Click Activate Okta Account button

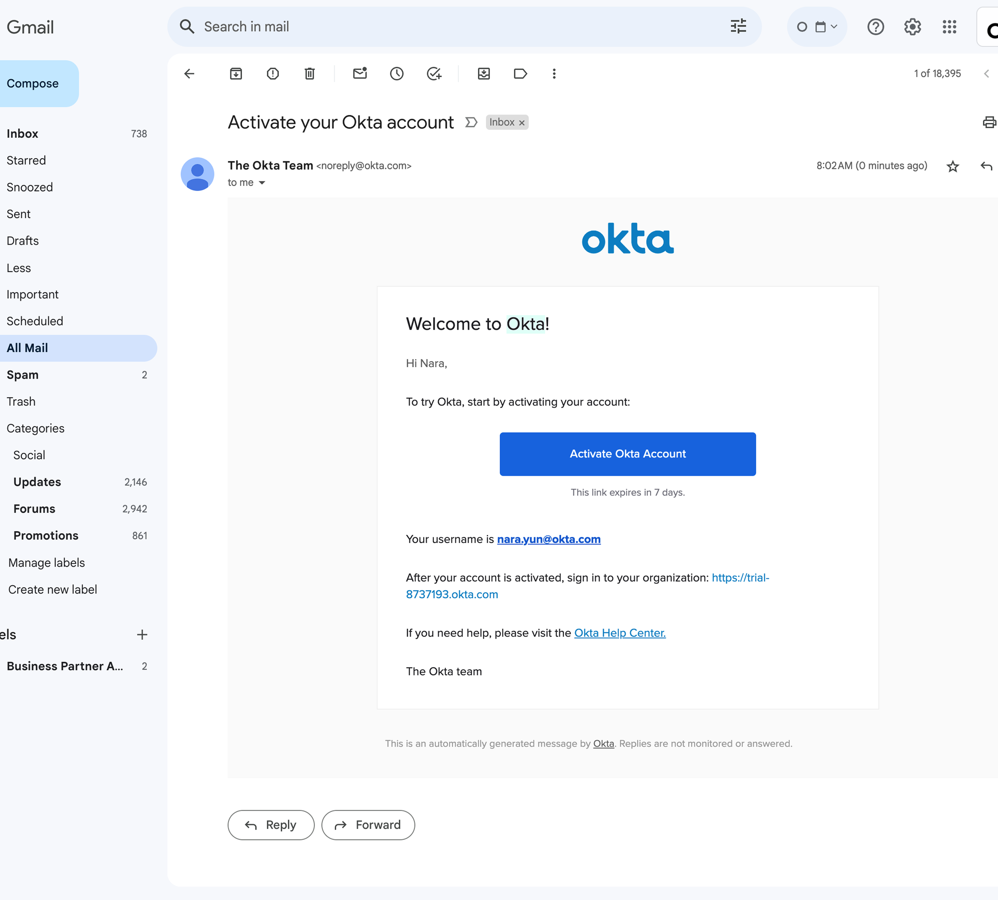click(x=627, y=454)
